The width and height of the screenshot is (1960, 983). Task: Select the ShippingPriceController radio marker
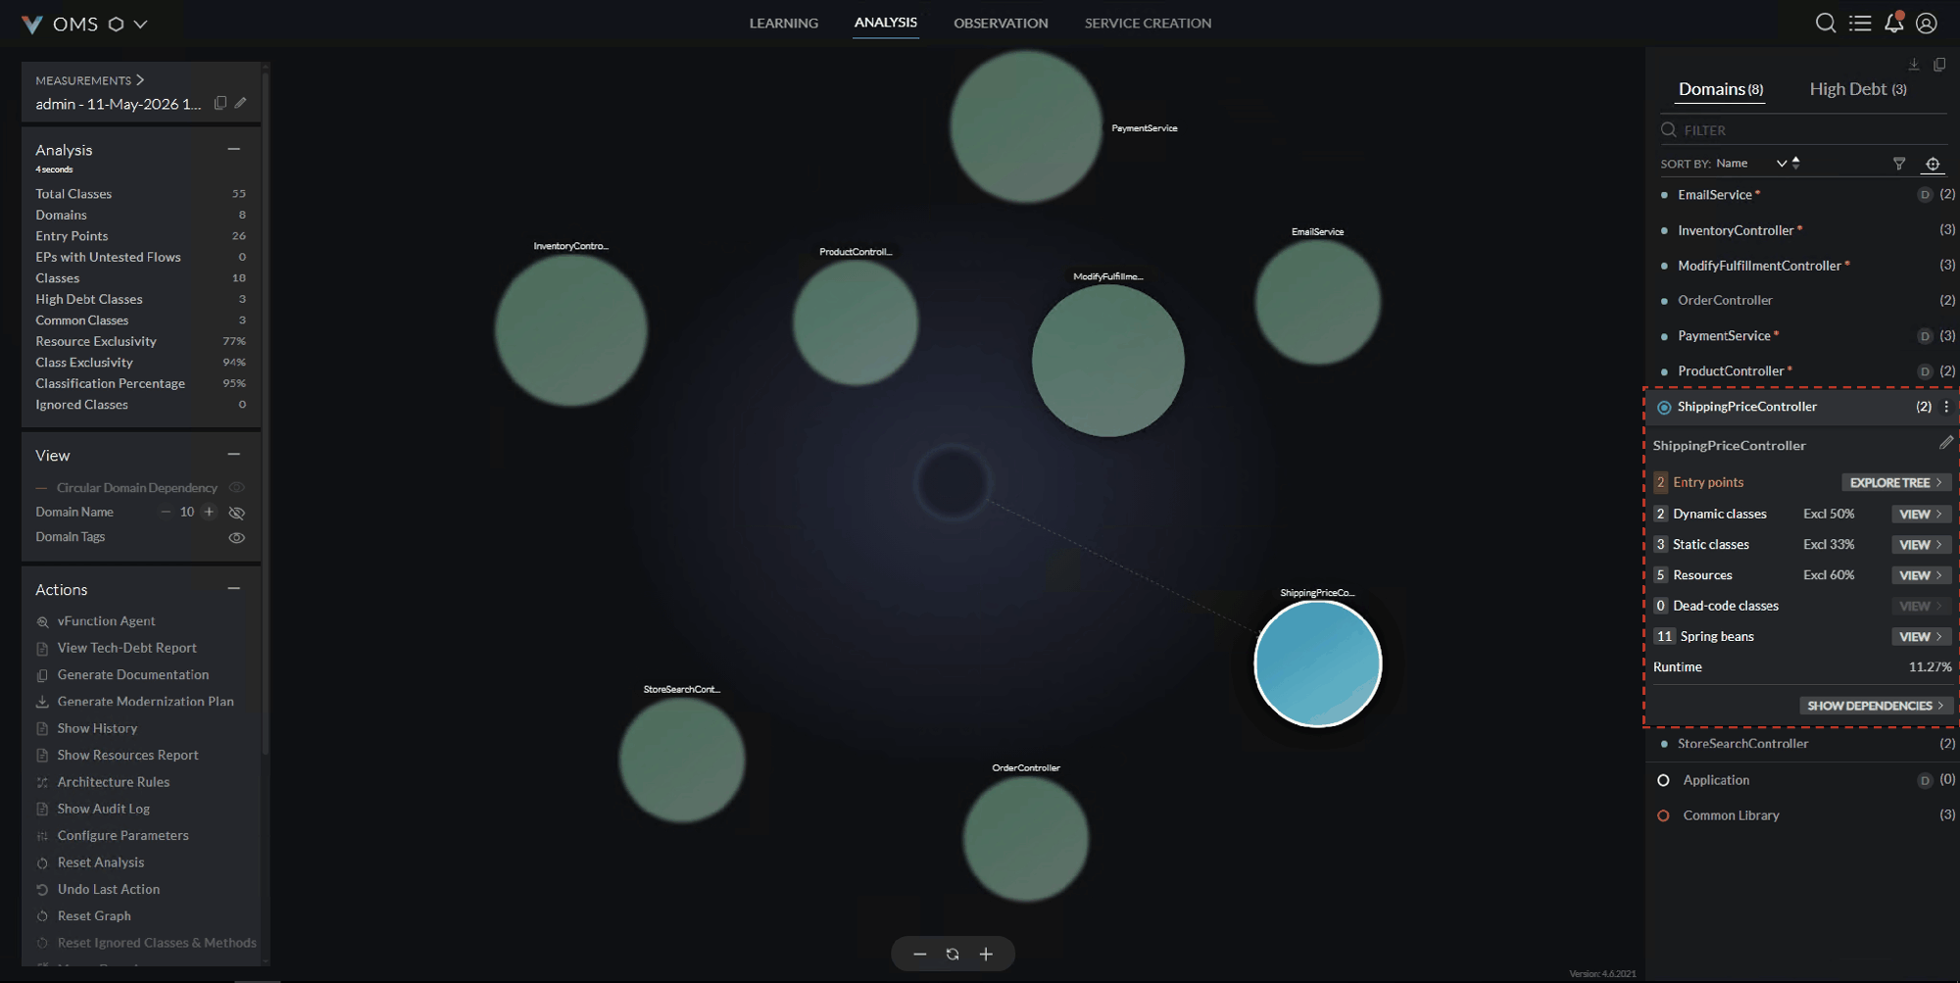pos(1664,407)
